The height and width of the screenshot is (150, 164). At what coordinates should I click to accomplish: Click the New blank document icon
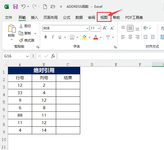[x=45, y=7]
